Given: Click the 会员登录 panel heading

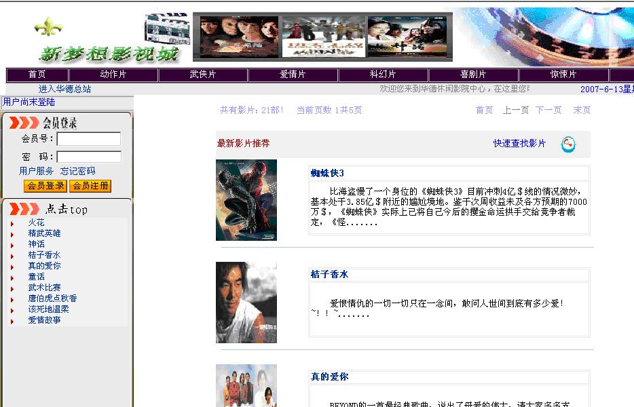Looking at the screenshot, I should [60, 123].
